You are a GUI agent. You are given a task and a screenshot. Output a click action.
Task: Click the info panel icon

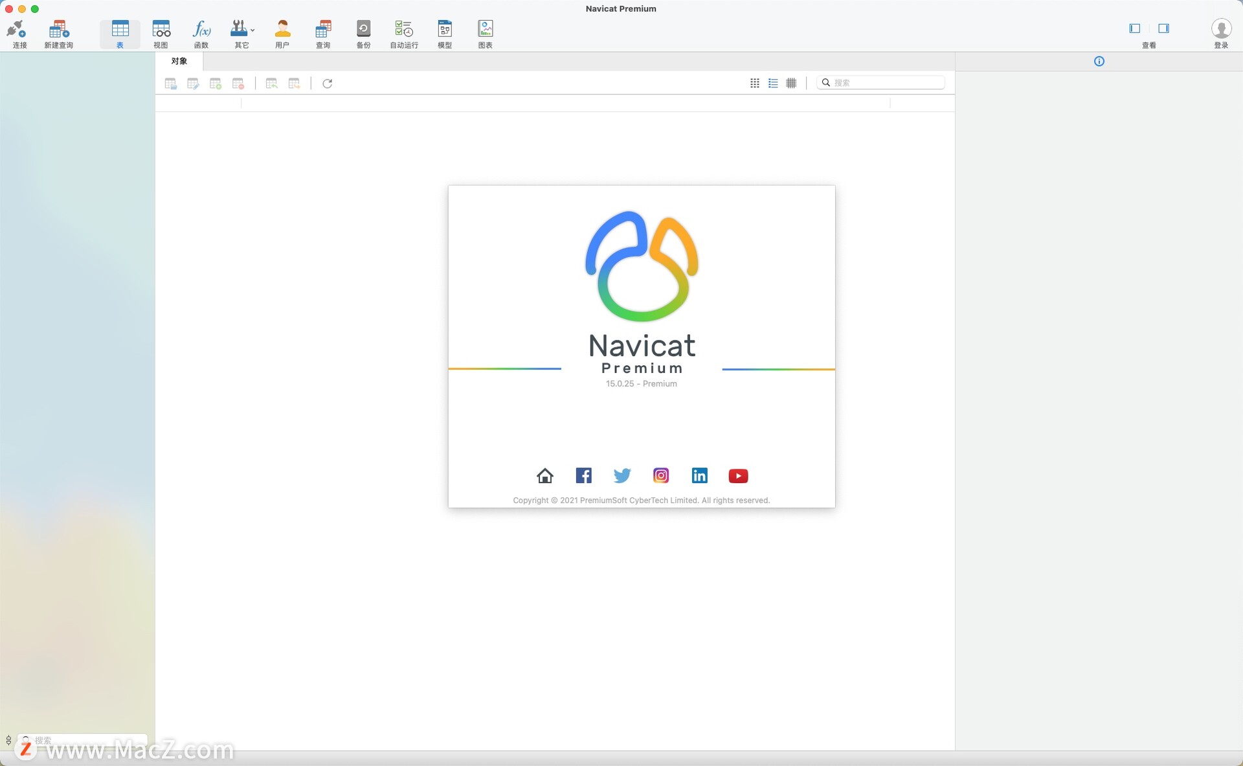pos(1099,62)
